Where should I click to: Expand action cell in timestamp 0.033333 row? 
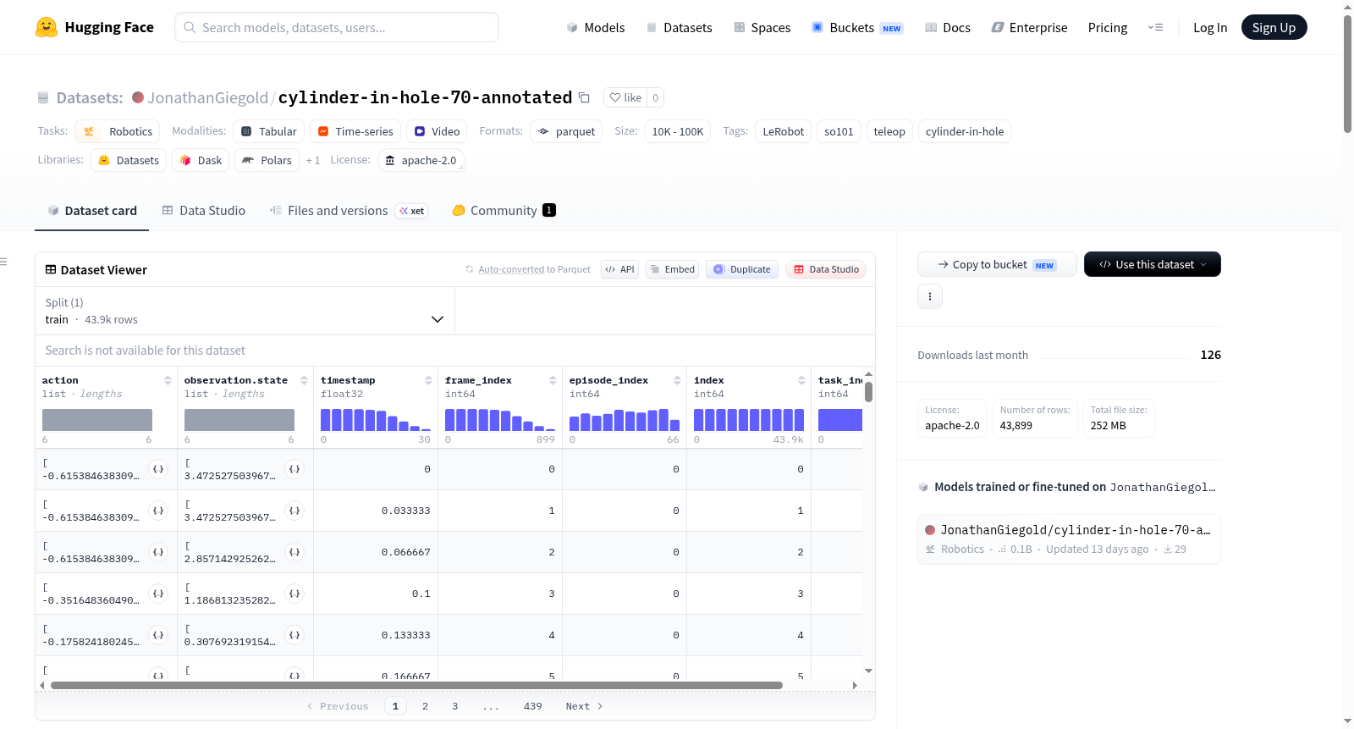158,511
